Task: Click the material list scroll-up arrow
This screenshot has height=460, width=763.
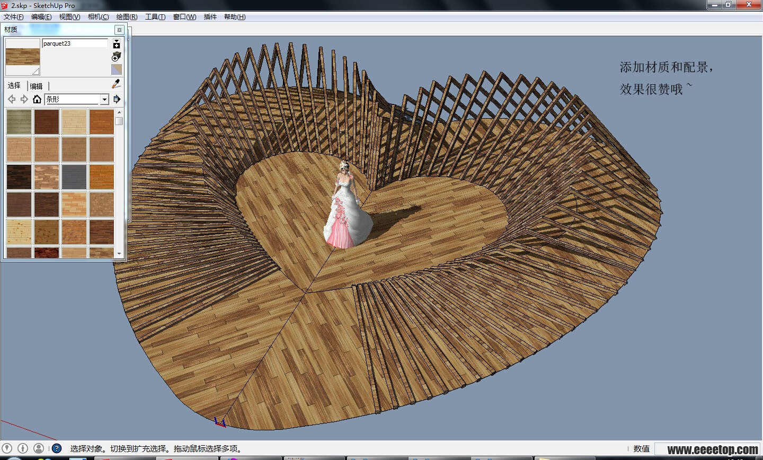Action: (x=119, y=112)
